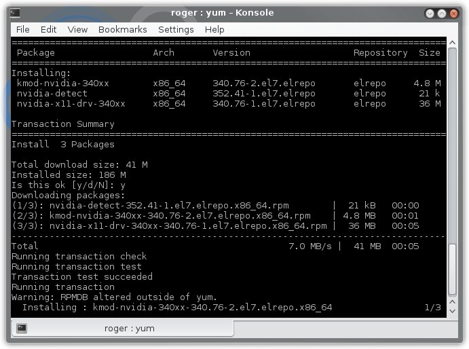Open the Help menu

pos(214,30)
